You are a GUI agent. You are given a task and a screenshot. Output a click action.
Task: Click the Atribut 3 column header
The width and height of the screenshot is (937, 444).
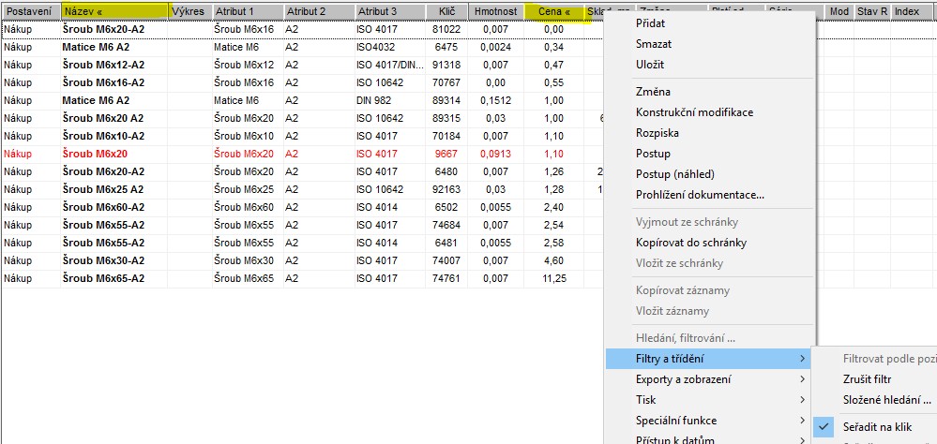(390, 11)
